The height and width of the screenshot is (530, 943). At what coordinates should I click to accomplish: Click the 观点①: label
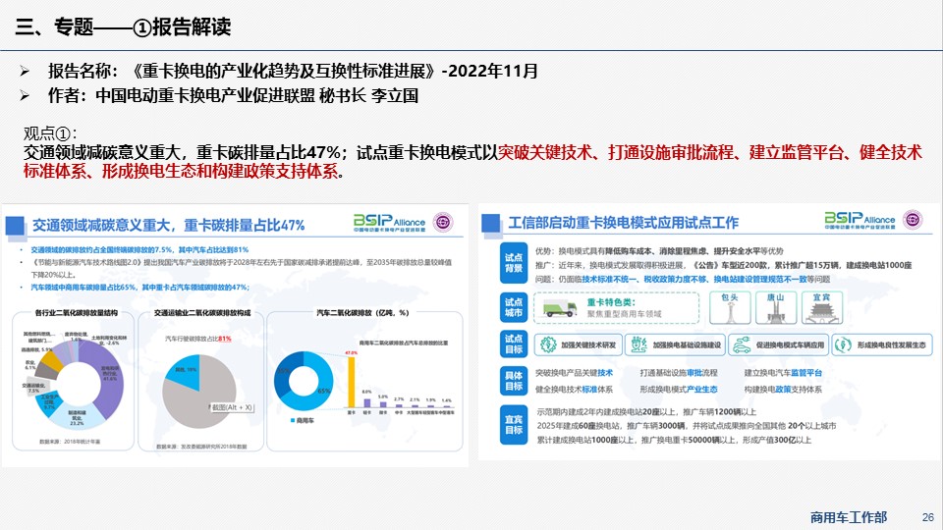[x=50, y=133]
